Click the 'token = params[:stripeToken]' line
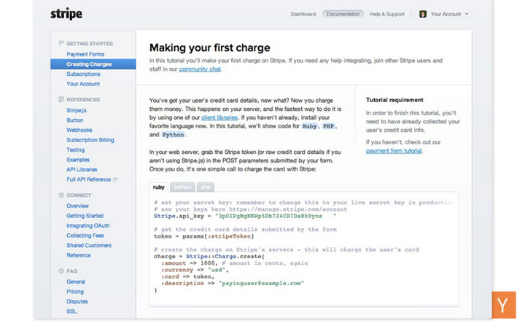Viewport: 525px width, 326px height. 203,236
